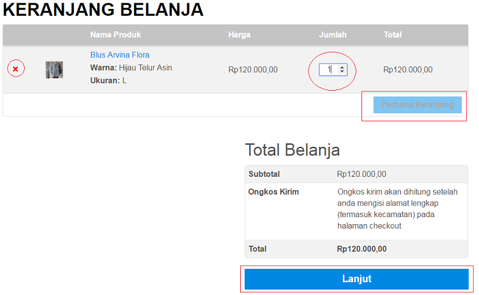Remove Blus Arvina Flora with red X icon
Screen dimensions: 479x295
(15, 69)
